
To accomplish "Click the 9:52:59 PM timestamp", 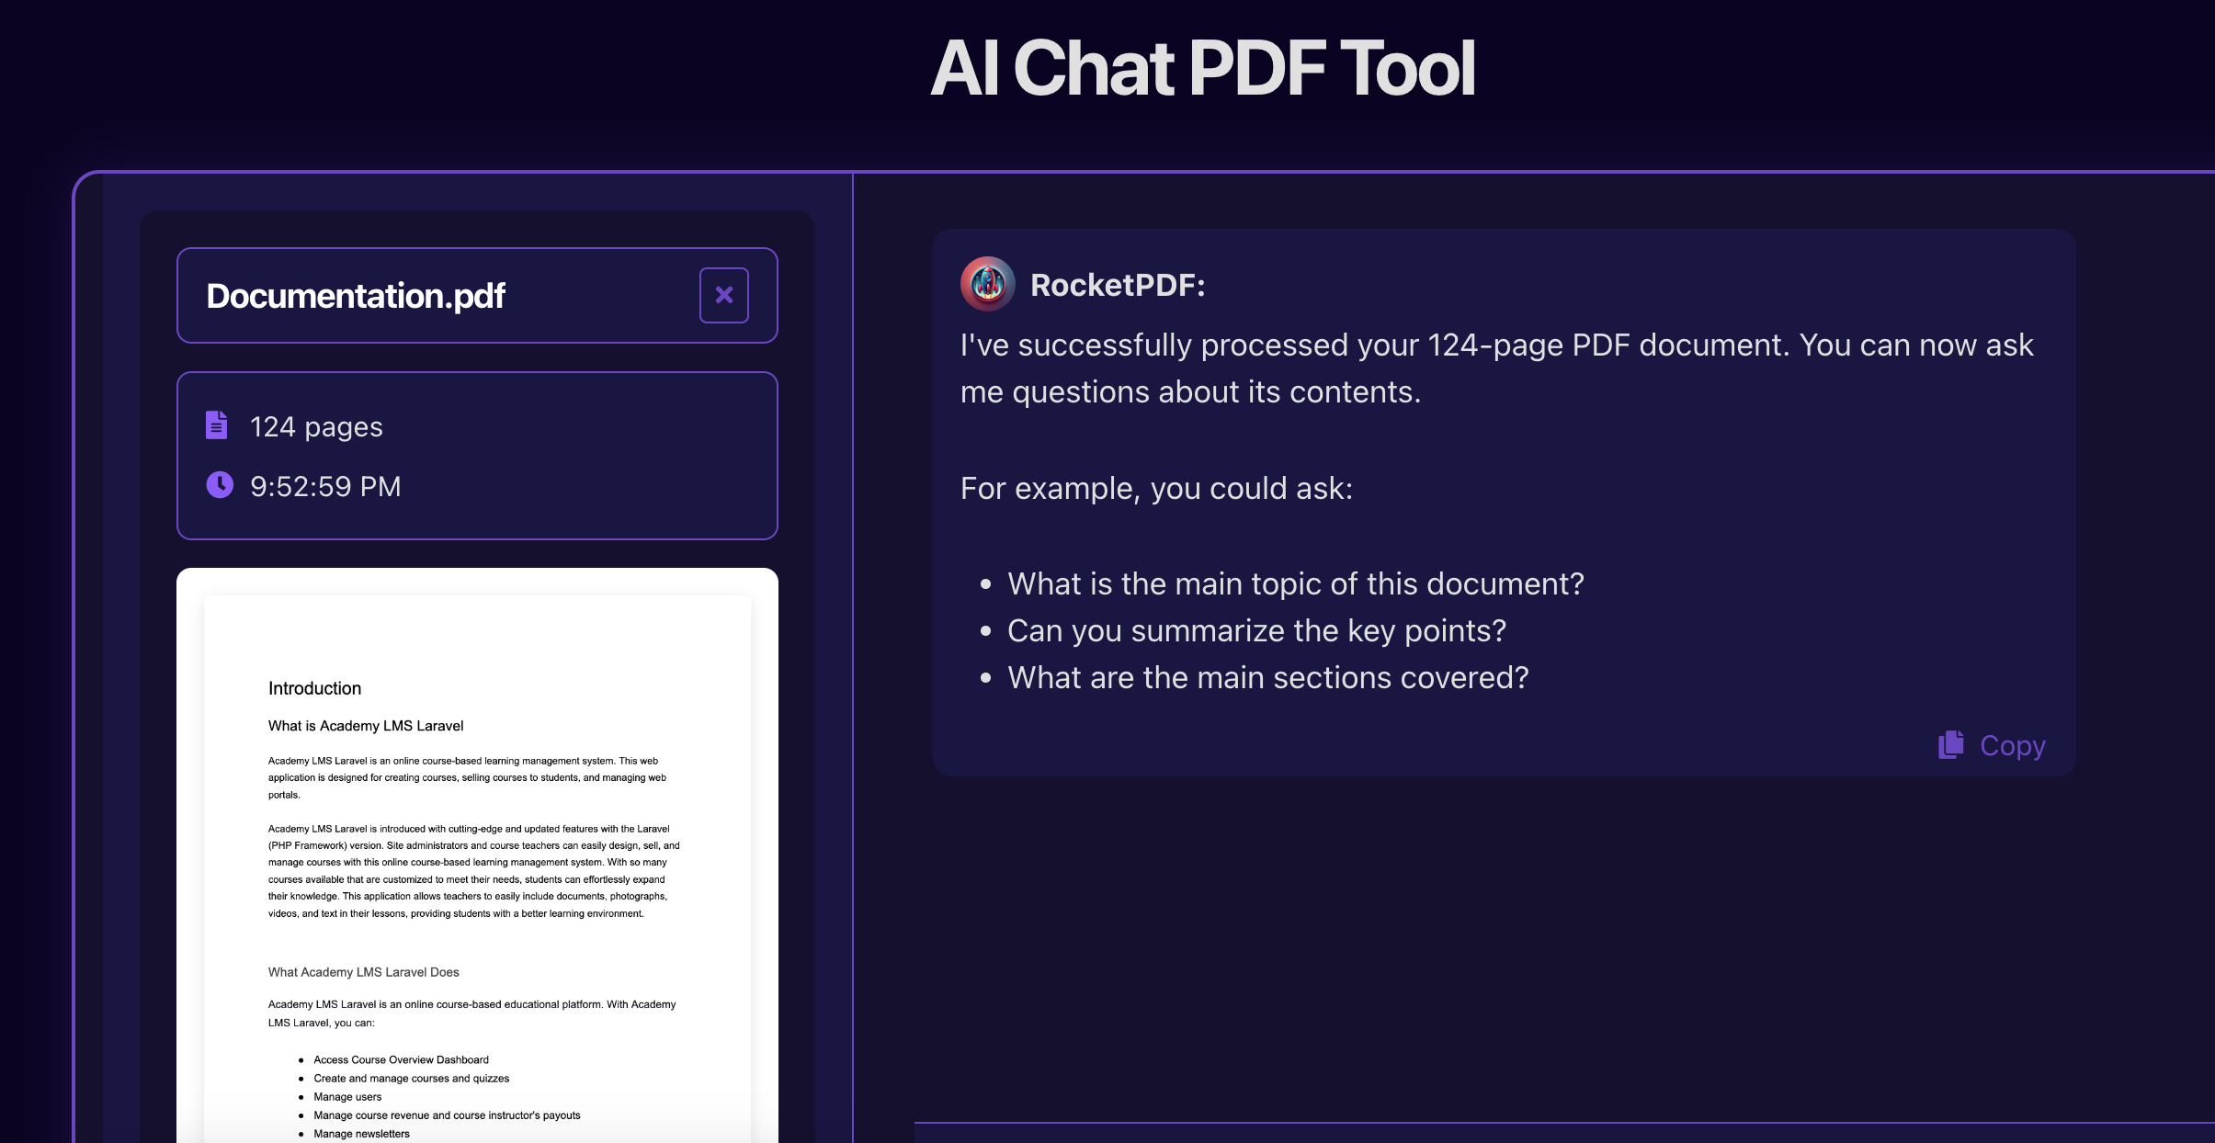I will (325, 486).
